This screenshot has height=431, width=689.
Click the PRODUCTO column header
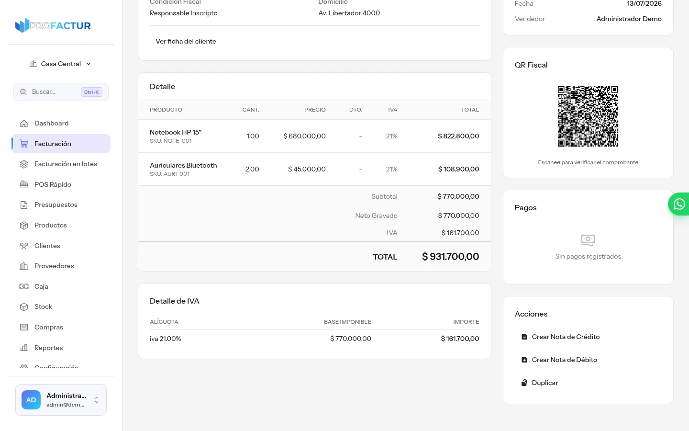166,110
